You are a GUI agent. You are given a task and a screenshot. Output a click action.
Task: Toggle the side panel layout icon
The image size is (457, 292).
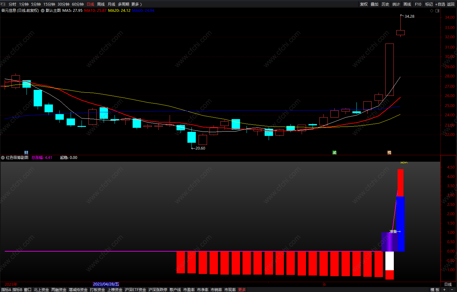(x=437, y=11)
